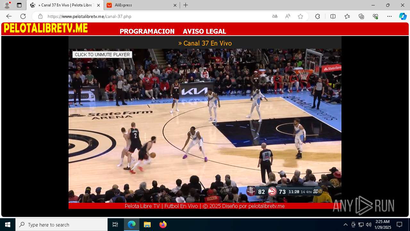Image resolution: width=410 pixels, height=231 pixels.
Task: Show hidden system tray icons
Action: tap(345, 225)
